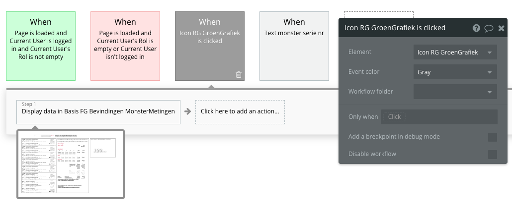This screenshot has height=209, width=512.
Task: Click the trash icon on gray event
Action: point(239,75)
